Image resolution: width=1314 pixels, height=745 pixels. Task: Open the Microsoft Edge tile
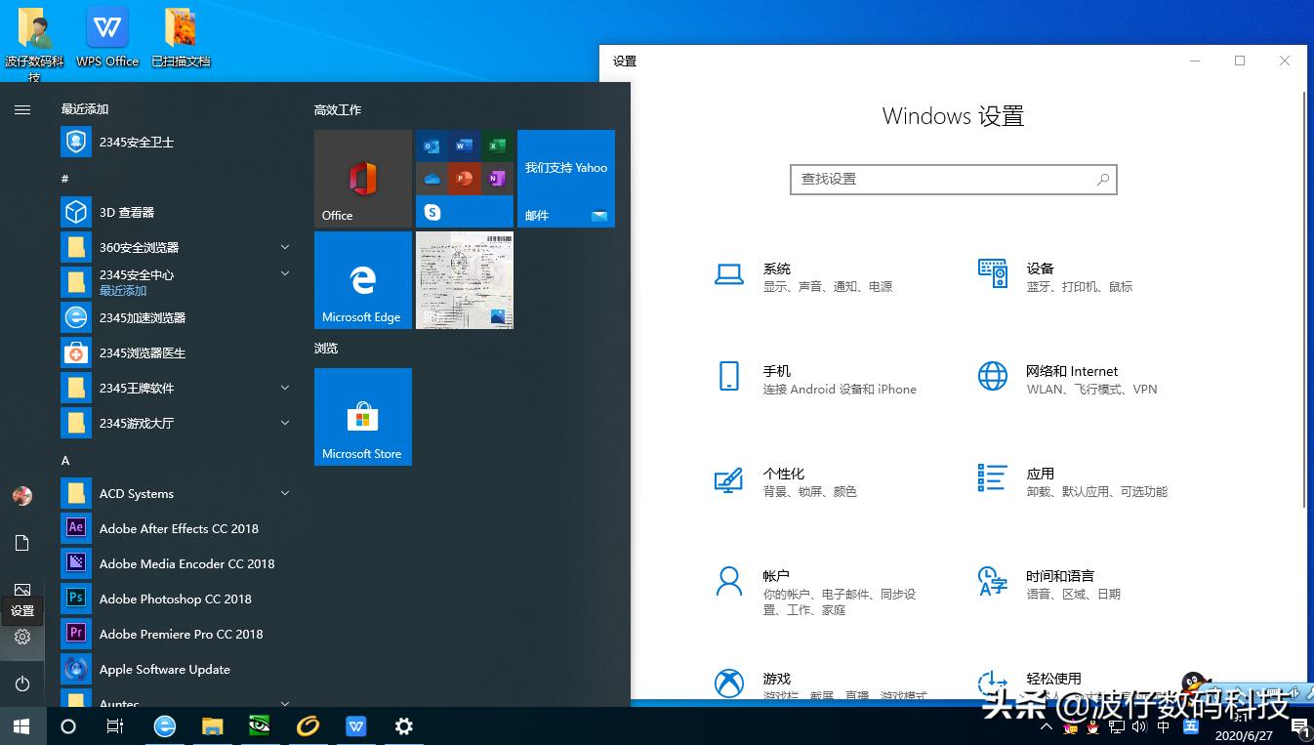coord(362,280)
